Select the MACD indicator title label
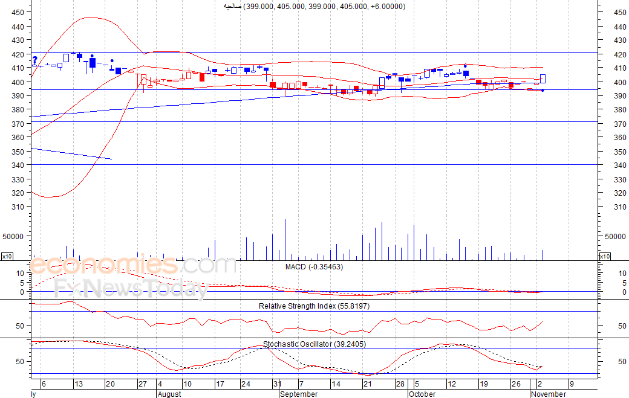The image size is (629, 398). point(314,267)
